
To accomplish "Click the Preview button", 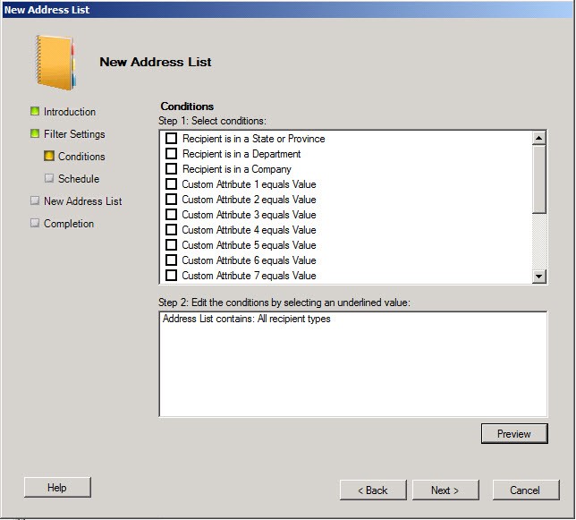I will [x=514, y=434].
